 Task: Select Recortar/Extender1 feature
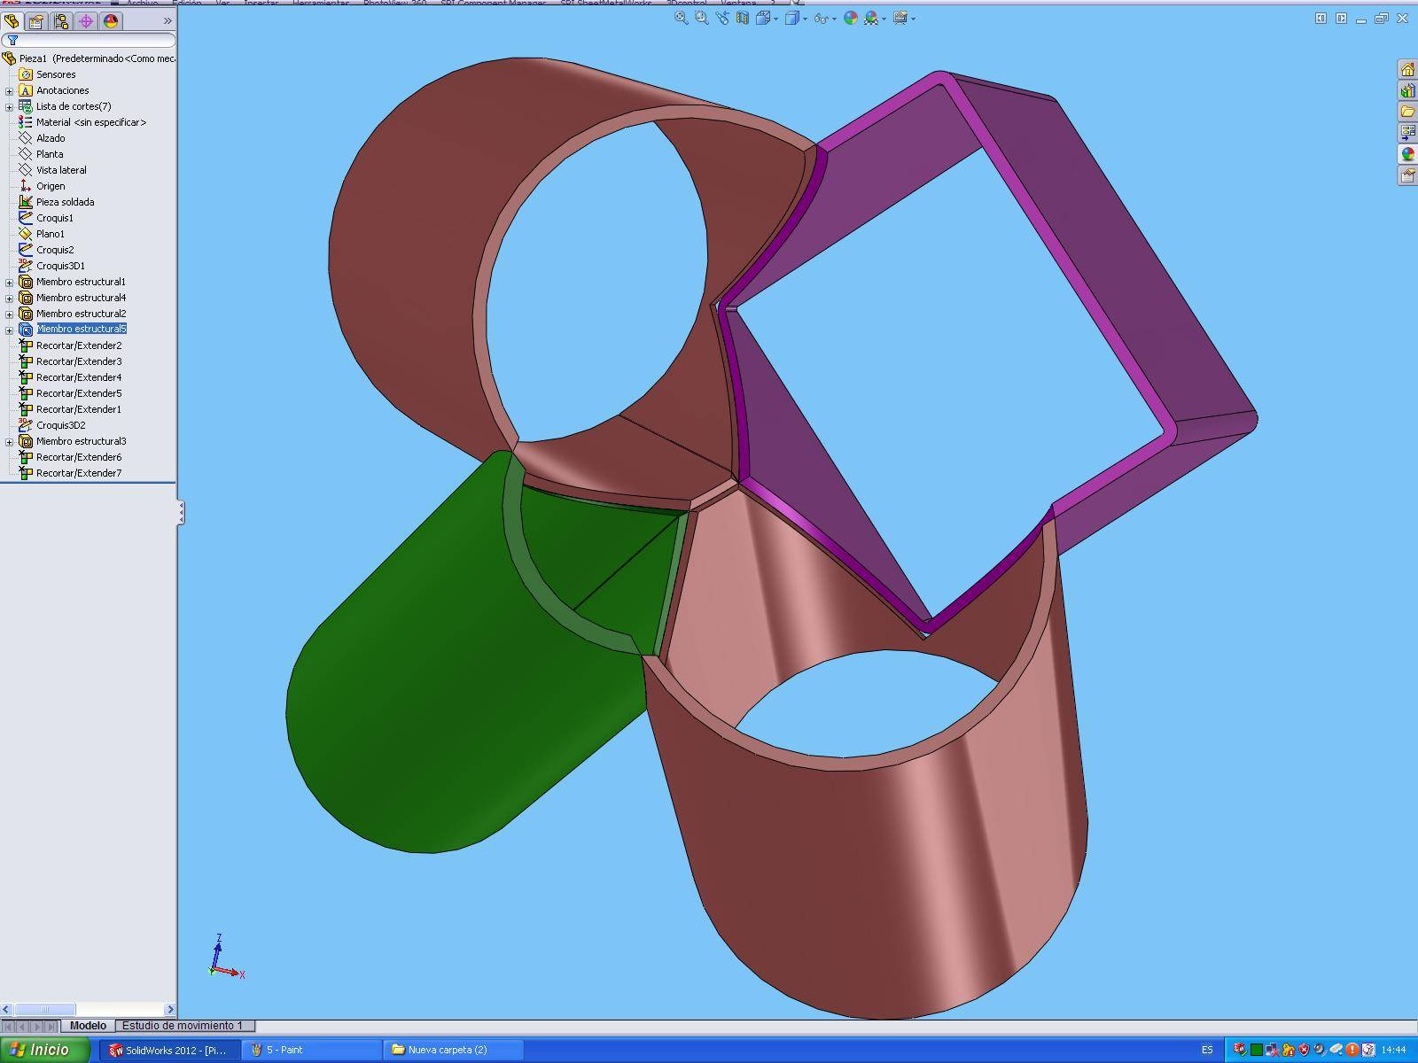(79, 409)
